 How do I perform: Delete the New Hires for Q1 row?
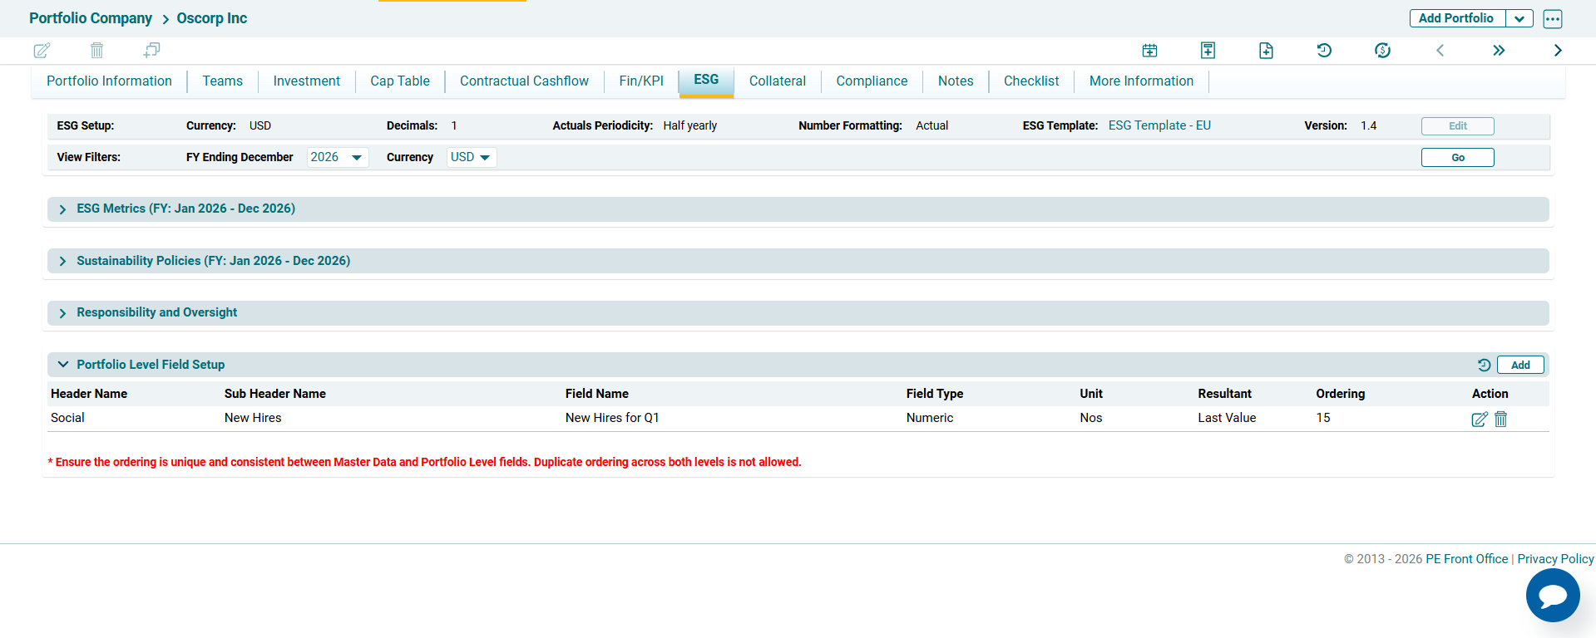[x=1501, y=420]
